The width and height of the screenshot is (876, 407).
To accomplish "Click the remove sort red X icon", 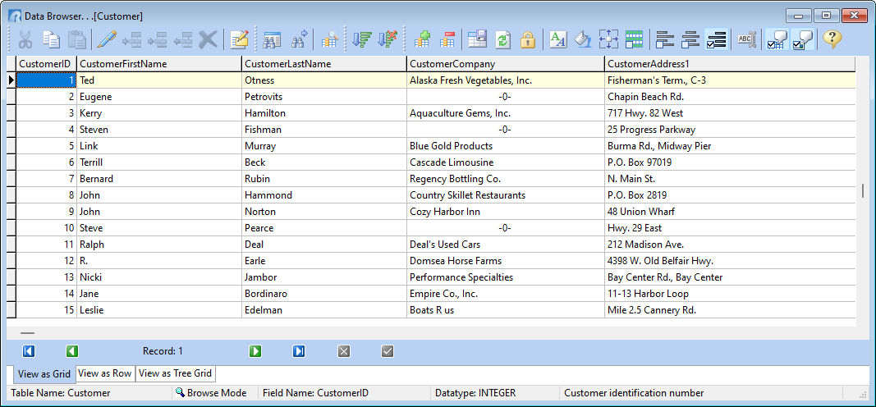I will click(x=388, y=39).
